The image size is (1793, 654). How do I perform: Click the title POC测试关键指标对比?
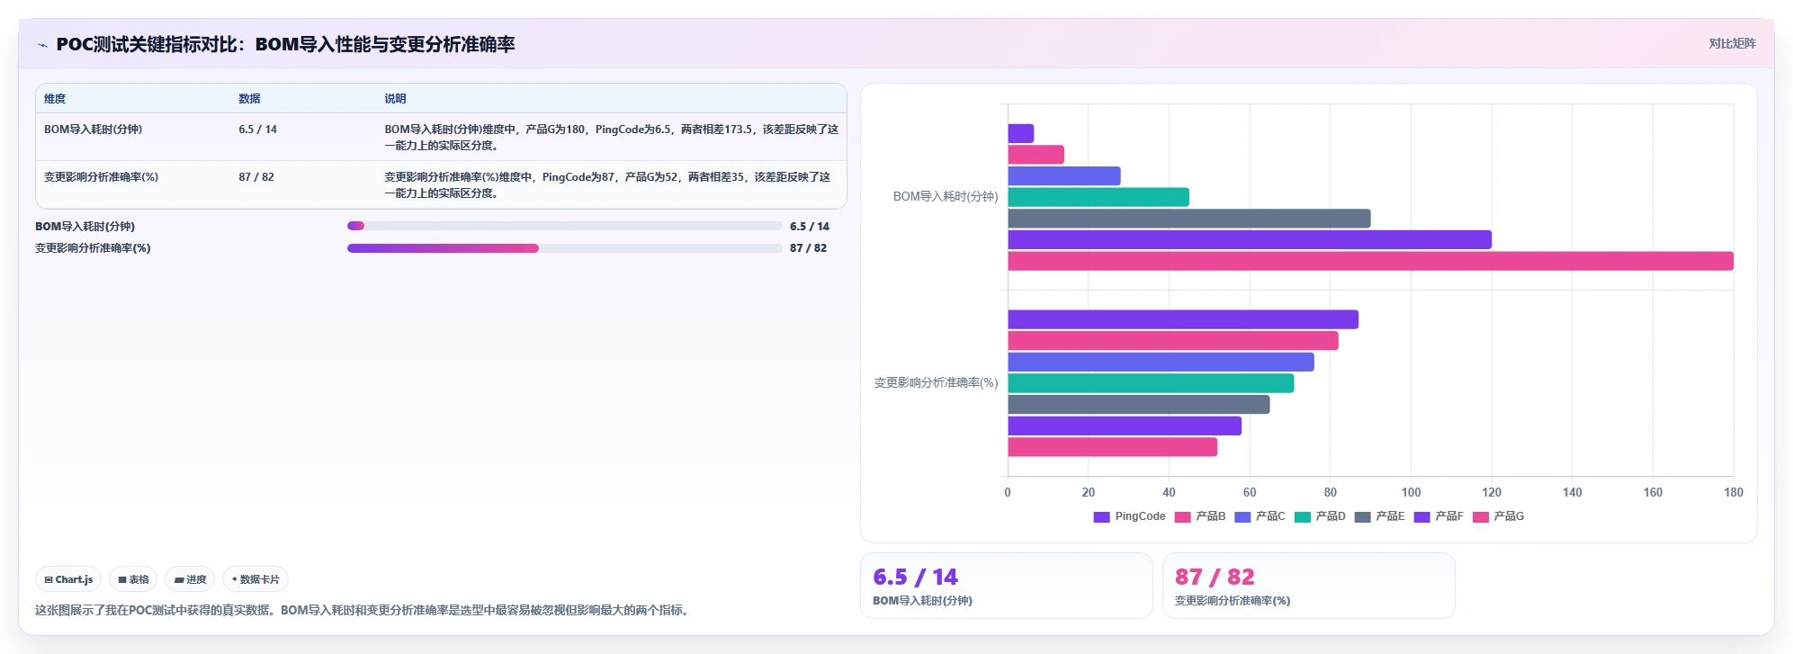pos(285,44)
